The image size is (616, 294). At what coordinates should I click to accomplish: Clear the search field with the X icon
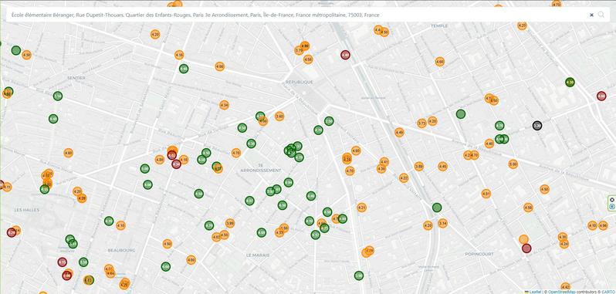(x=591, y=15)
